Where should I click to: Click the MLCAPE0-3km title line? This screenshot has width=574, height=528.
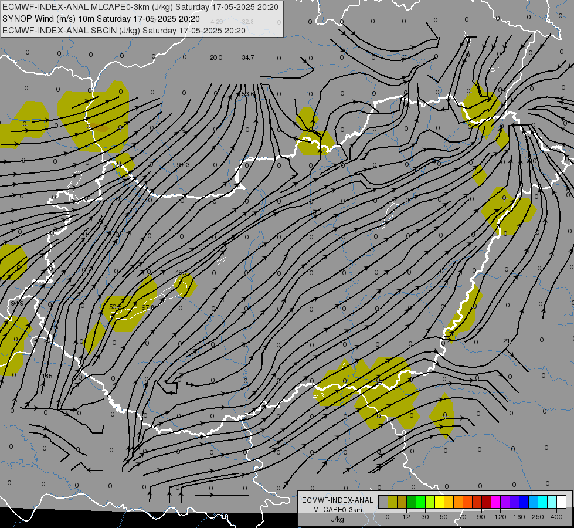(x=140, y=7)
